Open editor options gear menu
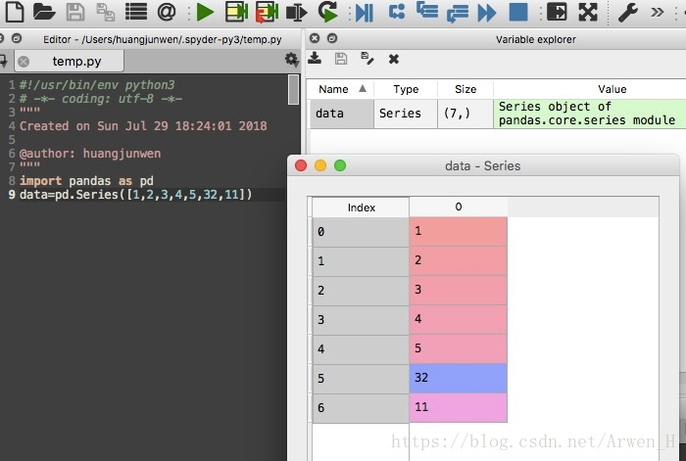Image resolution: width=686 pixels, height=461 pixels. pos(291,60)
